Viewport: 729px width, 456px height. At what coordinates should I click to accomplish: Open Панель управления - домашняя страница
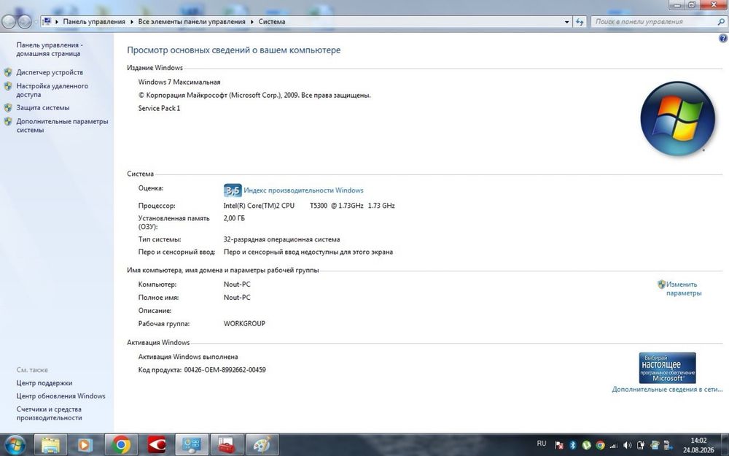pyautogui.click(x=50, y=50)
